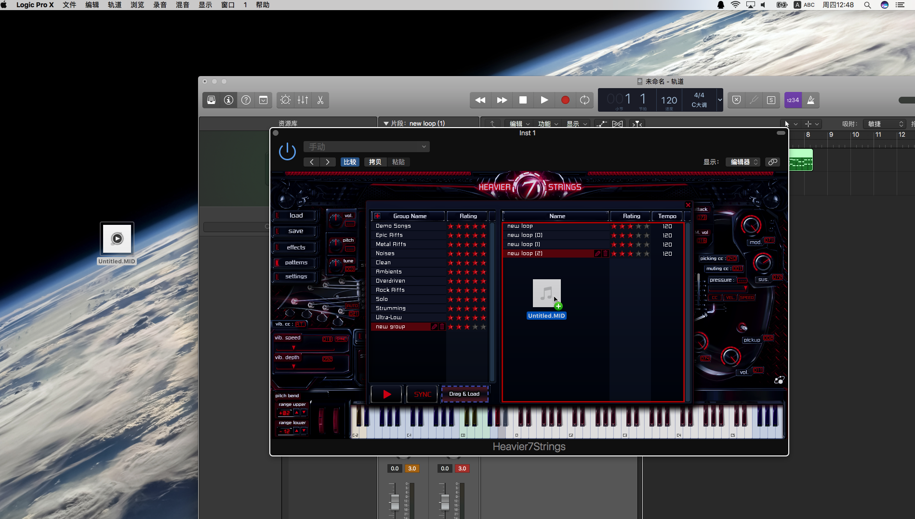Image resolution: width=915 pixels, height=519 pixels.
Task: Add a new group with plus icon
Action: coord(378,216)
